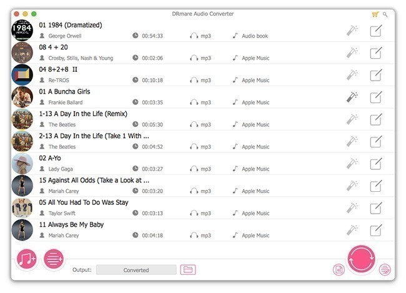This screenshot has height=293, width=406.
Task: Click the shopping cart purchase icon
Action: pyautogui.click(x=375, y=14)
